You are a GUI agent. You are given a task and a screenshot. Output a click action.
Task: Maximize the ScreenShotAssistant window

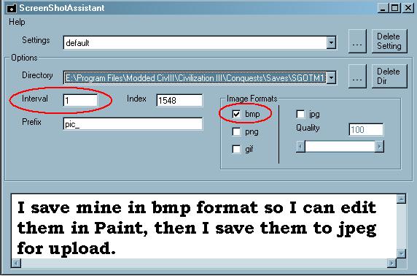point(395,8)
